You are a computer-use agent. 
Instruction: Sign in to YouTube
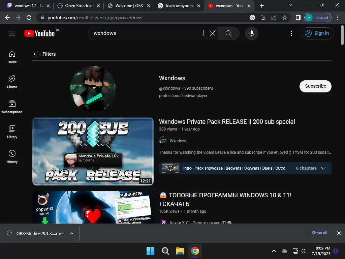coord(317,33)
